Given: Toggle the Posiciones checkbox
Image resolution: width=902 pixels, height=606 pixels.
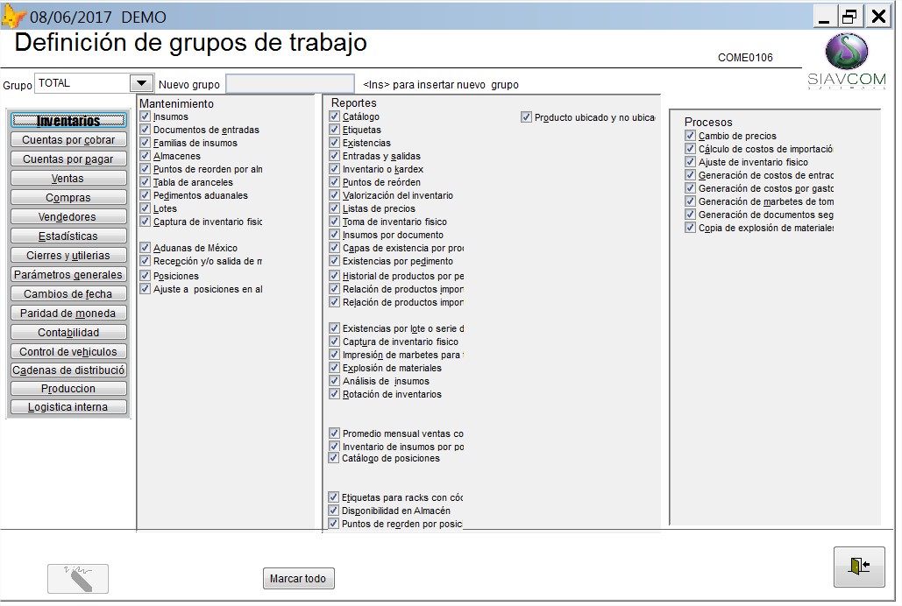Looking at the screenshot, I should click(x=145, y=275).
